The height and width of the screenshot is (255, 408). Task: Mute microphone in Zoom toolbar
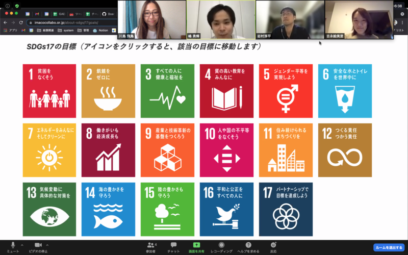pos(13,247)
